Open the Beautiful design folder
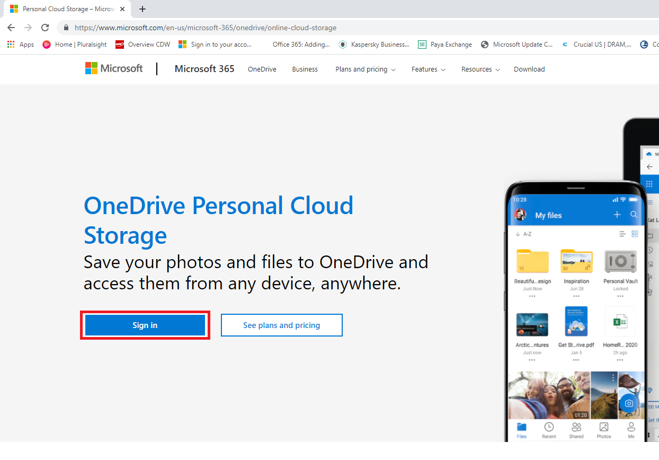Image resolution: width=659 pixels, height=460 pixels. [x=532, y=261]
